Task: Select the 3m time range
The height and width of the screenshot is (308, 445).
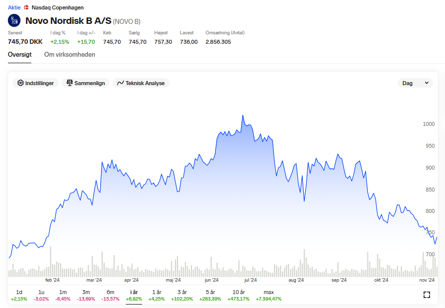Action: coord(86,295)
